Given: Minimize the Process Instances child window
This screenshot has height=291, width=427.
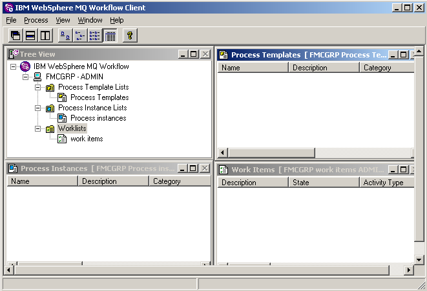Looking at the screenshot, I should [182, 168].
